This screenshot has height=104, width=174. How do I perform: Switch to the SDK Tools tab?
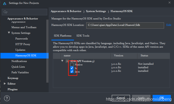[x=83, y=36]
